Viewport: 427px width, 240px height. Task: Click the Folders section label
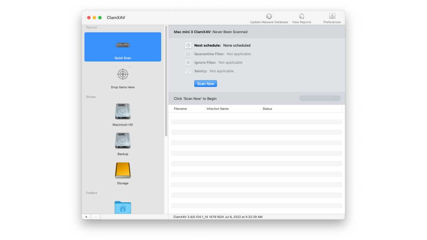(x=91, y=193)
